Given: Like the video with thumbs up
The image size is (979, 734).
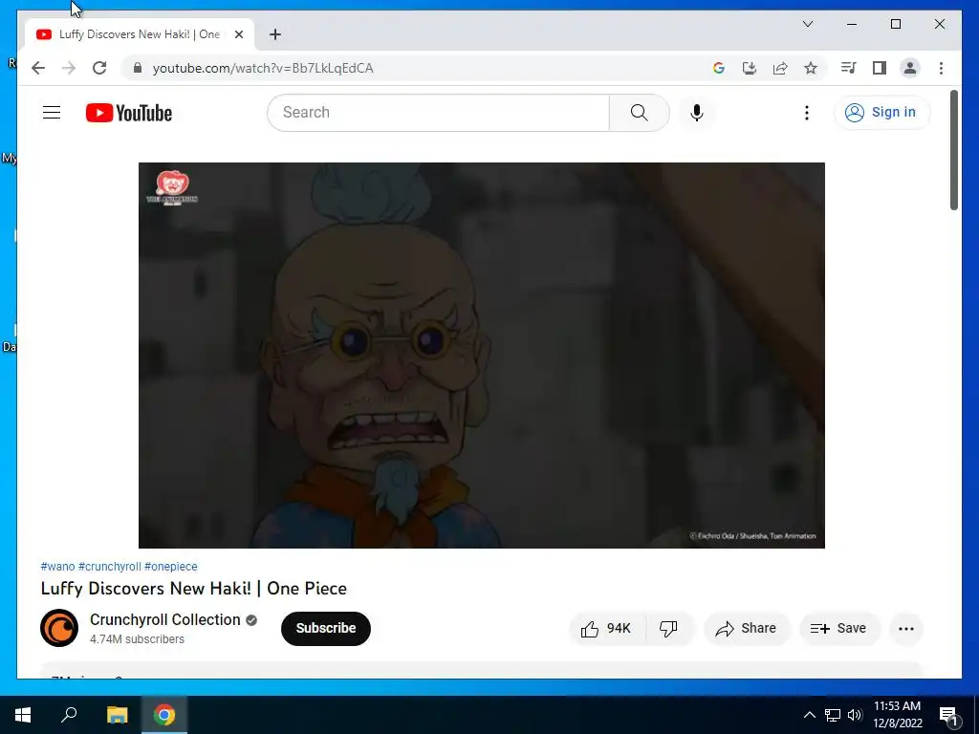Looking at the screenshot, I should [606, 629].
